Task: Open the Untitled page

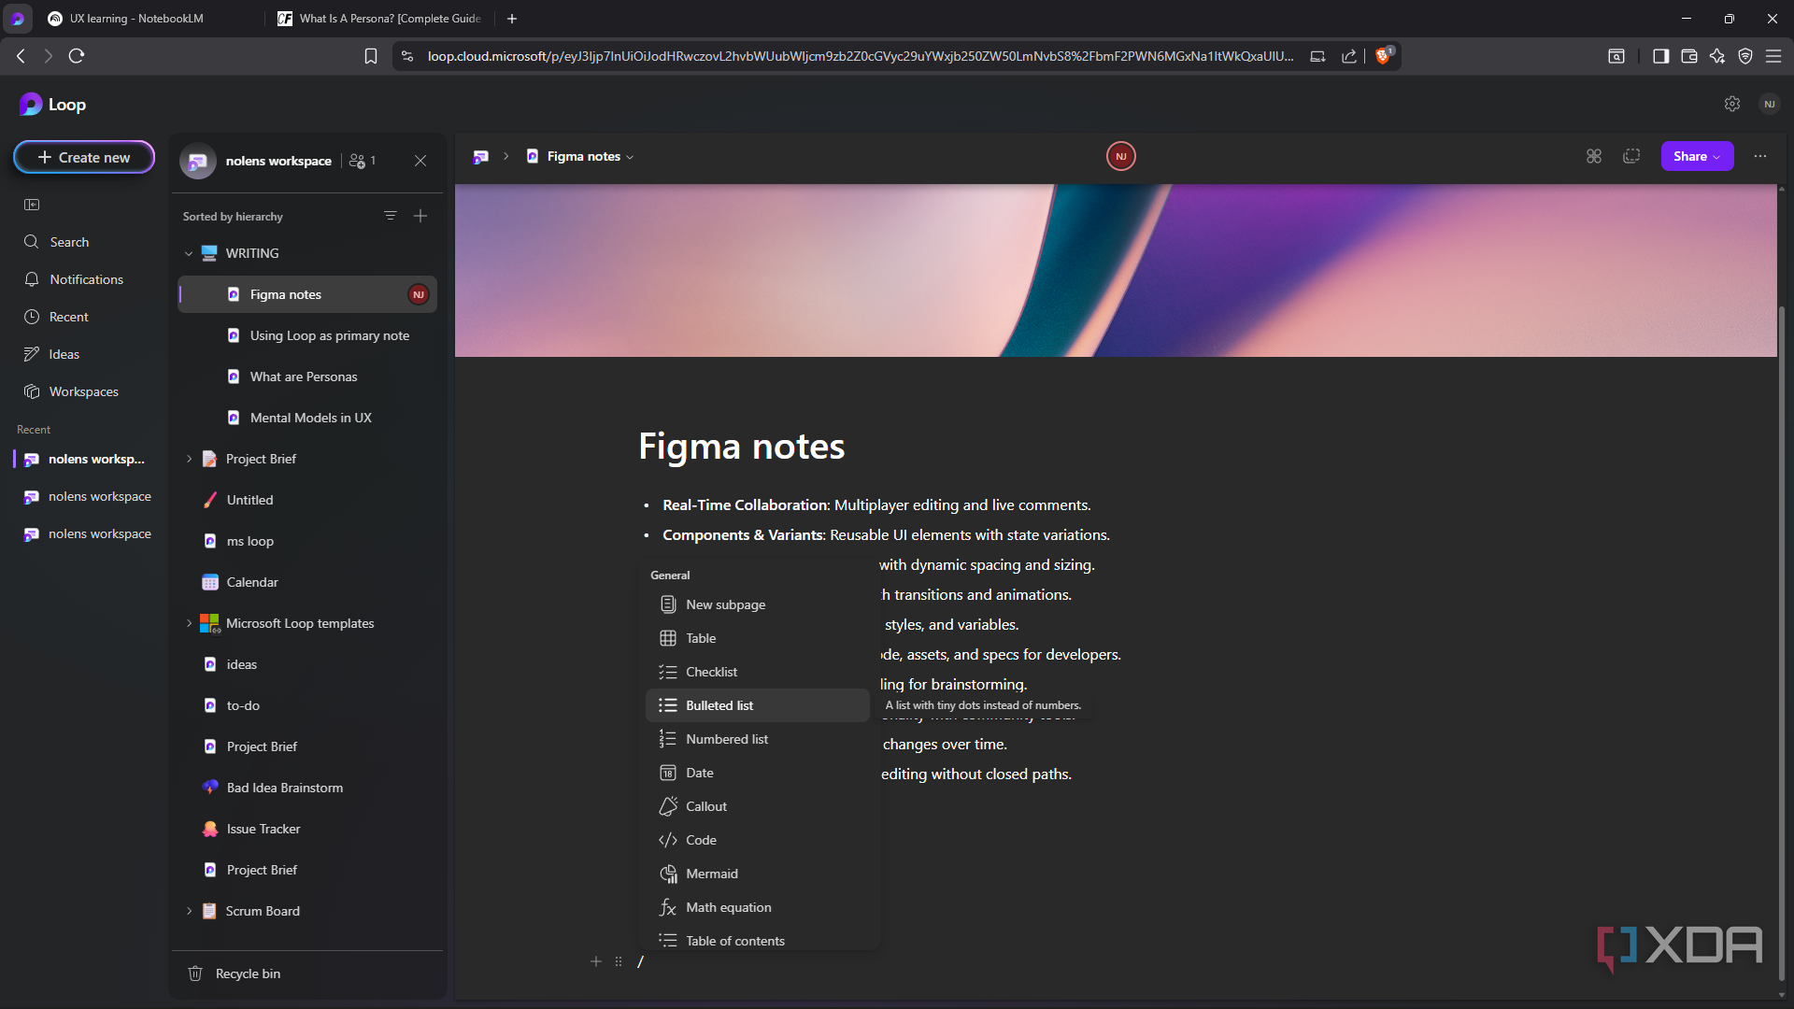Action: (308, 500)
